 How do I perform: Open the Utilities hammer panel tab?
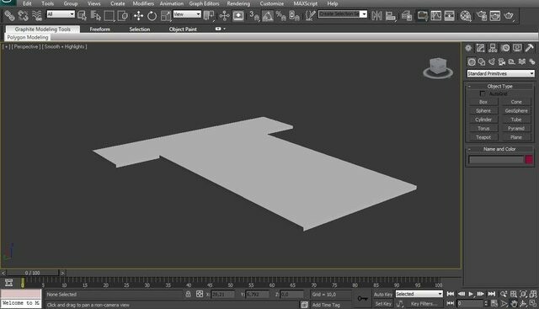click(530, 48)
